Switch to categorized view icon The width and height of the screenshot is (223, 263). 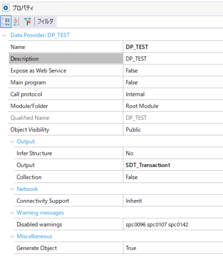pos(6,22)
